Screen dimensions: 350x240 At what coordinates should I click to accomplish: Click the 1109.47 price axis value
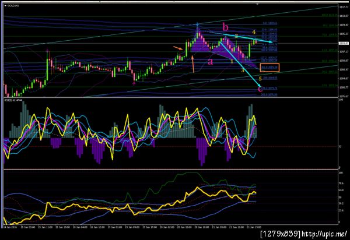pyautogui.click(x=344, y=25)
